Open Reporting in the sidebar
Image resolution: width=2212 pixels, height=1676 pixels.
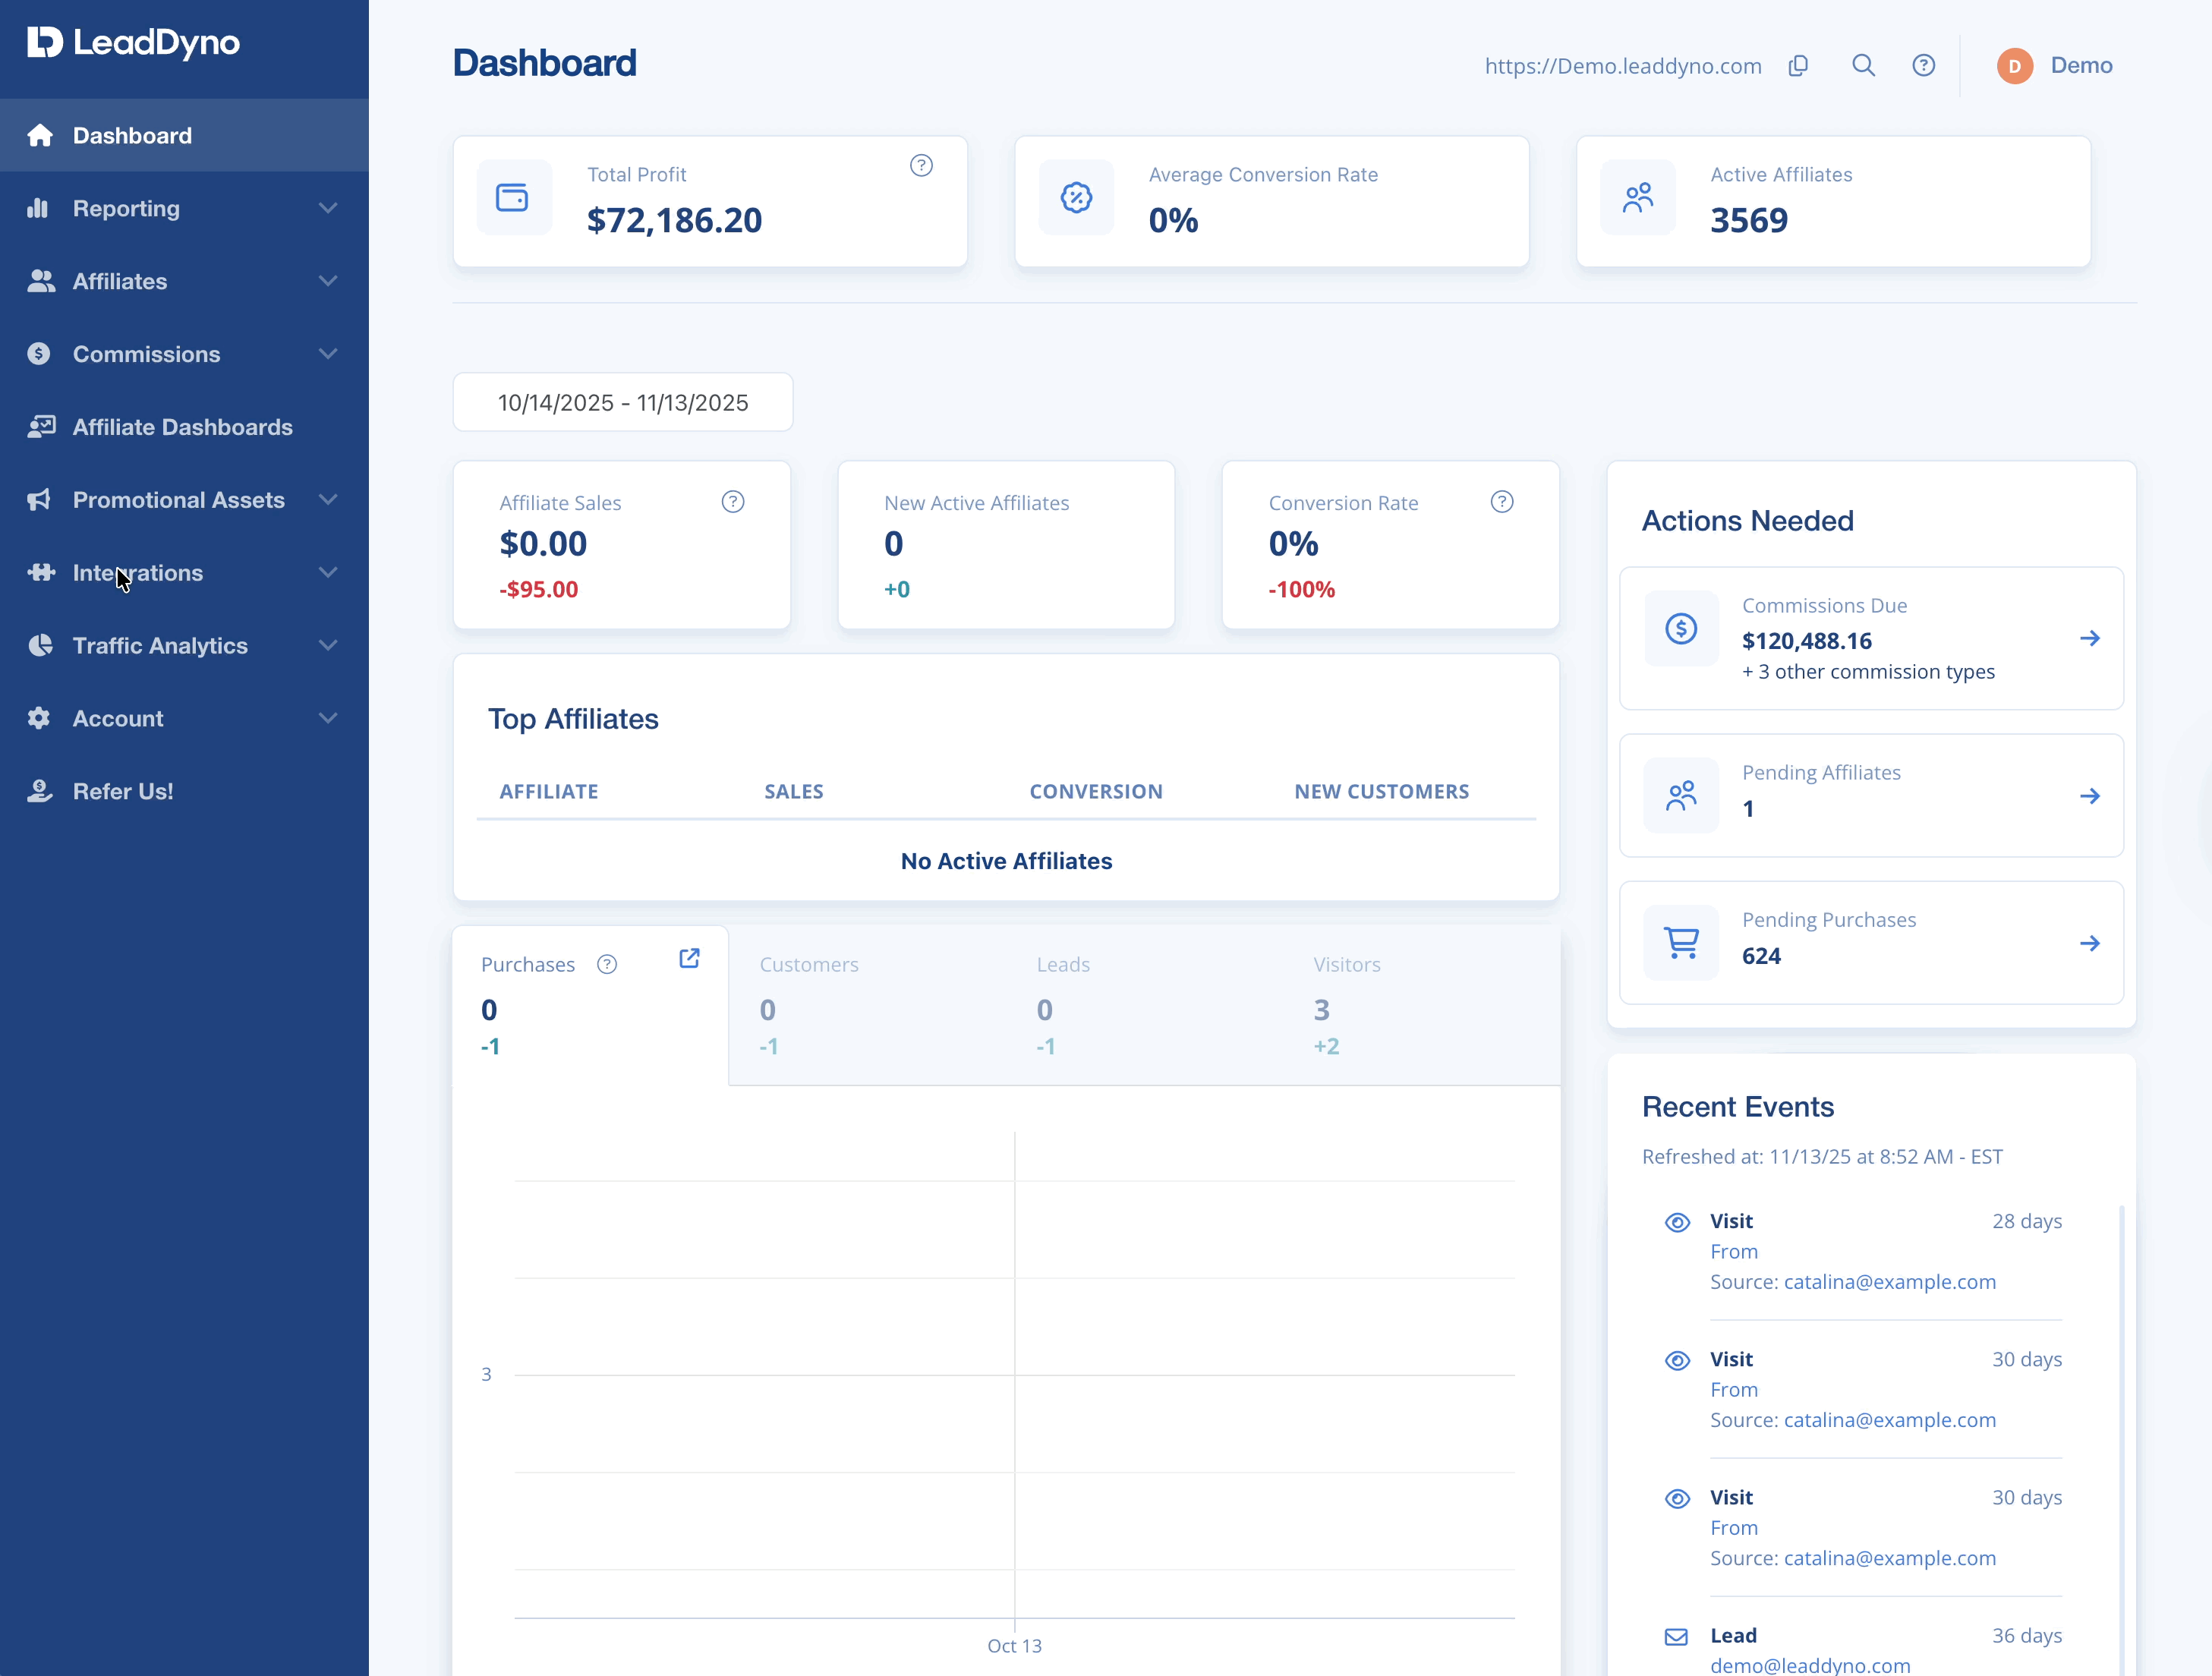(184, 208)
